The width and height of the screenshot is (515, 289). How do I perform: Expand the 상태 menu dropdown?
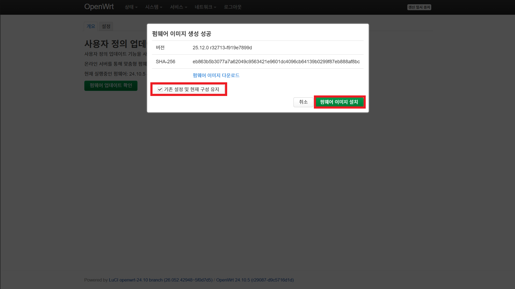click(131, 7)
